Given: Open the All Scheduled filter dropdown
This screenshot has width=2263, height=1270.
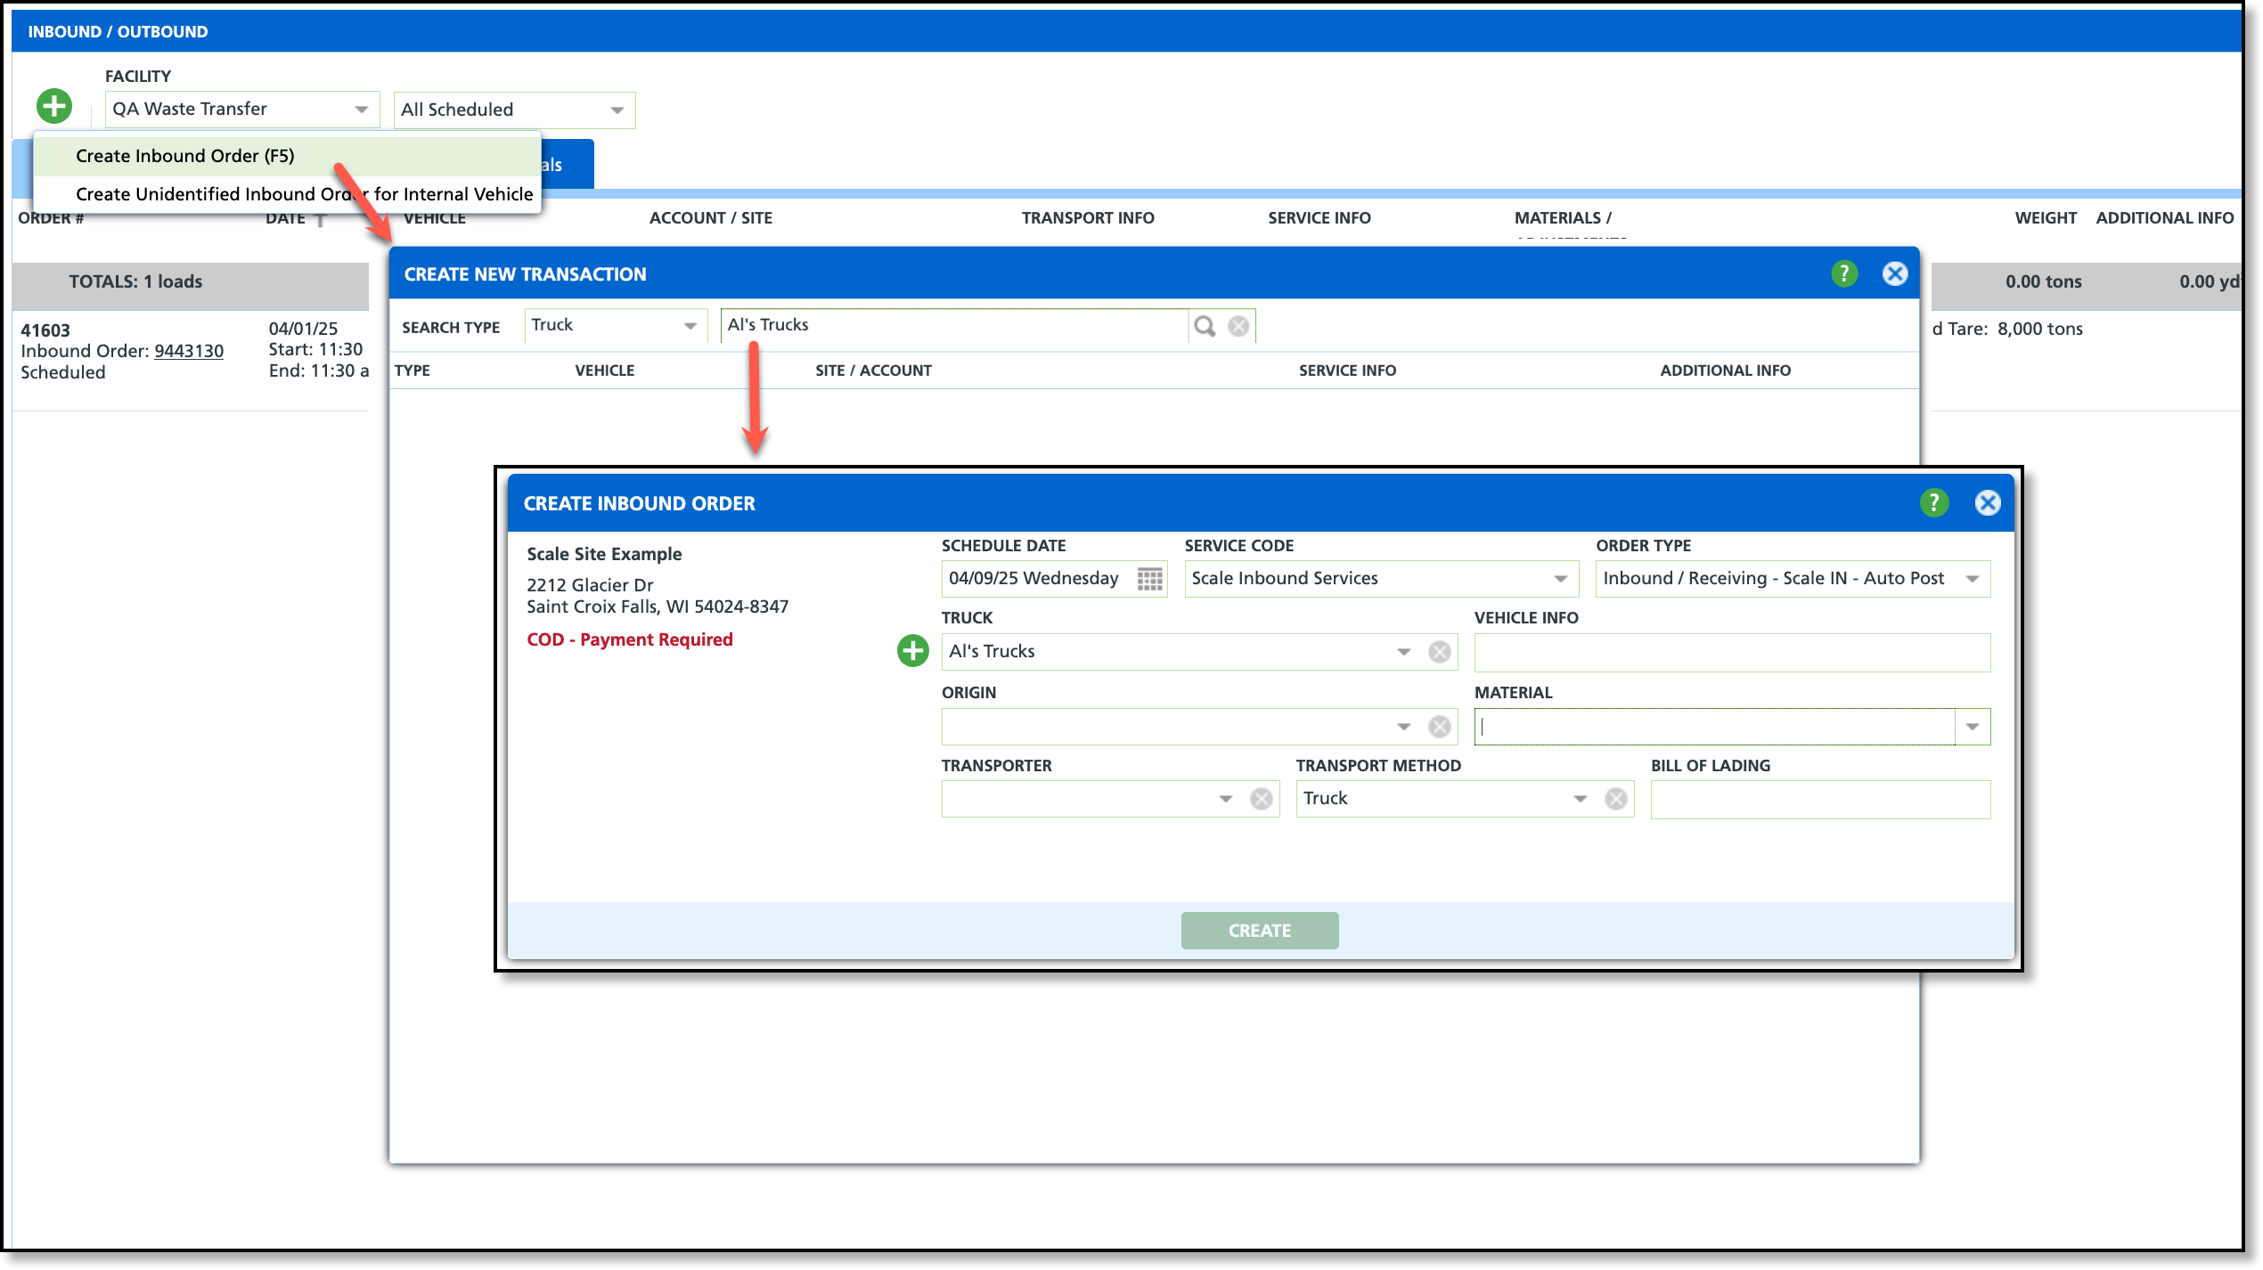Looking at the screenshot, I should [x=617, y=110].
